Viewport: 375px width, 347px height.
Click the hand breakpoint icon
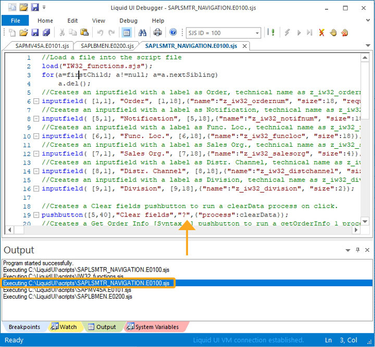tap(333, 32)
